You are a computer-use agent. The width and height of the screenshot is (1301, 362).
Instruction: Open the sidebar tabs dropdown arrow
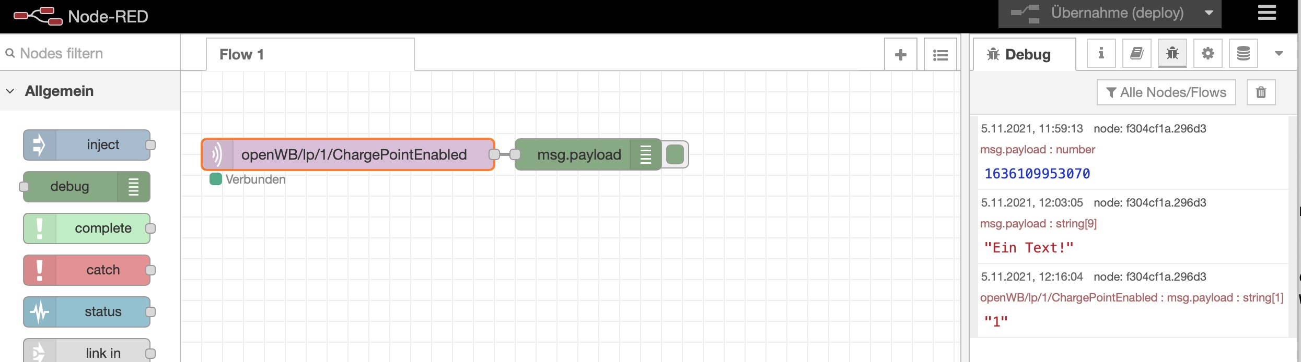(x=1279, y=53)
